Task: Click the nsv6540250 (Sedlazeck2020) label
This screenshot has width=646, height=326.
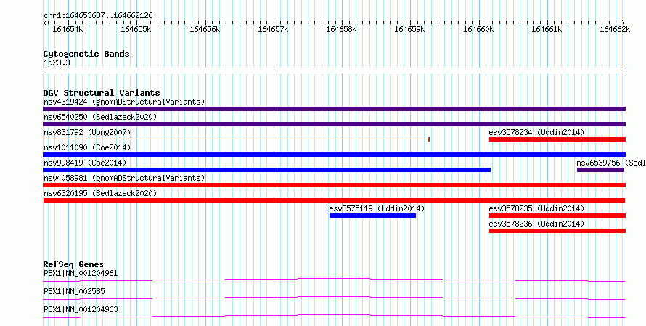Action: tap(100, 117)
